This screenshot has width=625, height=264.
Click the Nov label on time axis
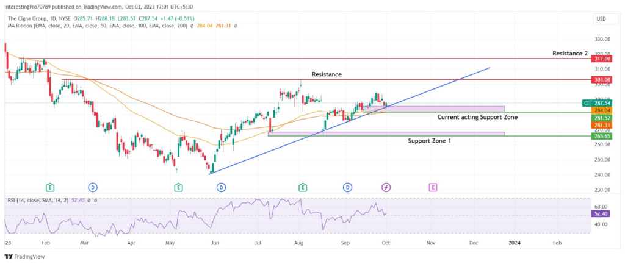430,242
